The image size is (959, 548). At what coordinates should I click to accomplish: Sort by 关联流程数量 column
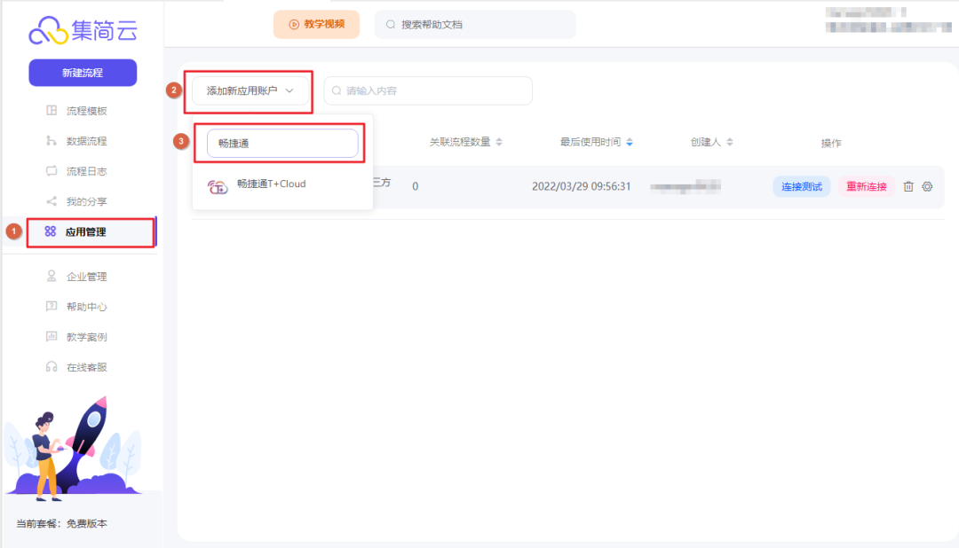click(466, 142)
